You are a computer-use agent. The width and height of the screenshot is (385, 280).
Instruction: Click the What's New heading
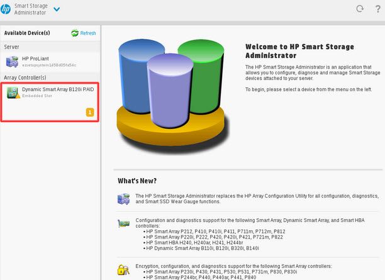[137, 181]
